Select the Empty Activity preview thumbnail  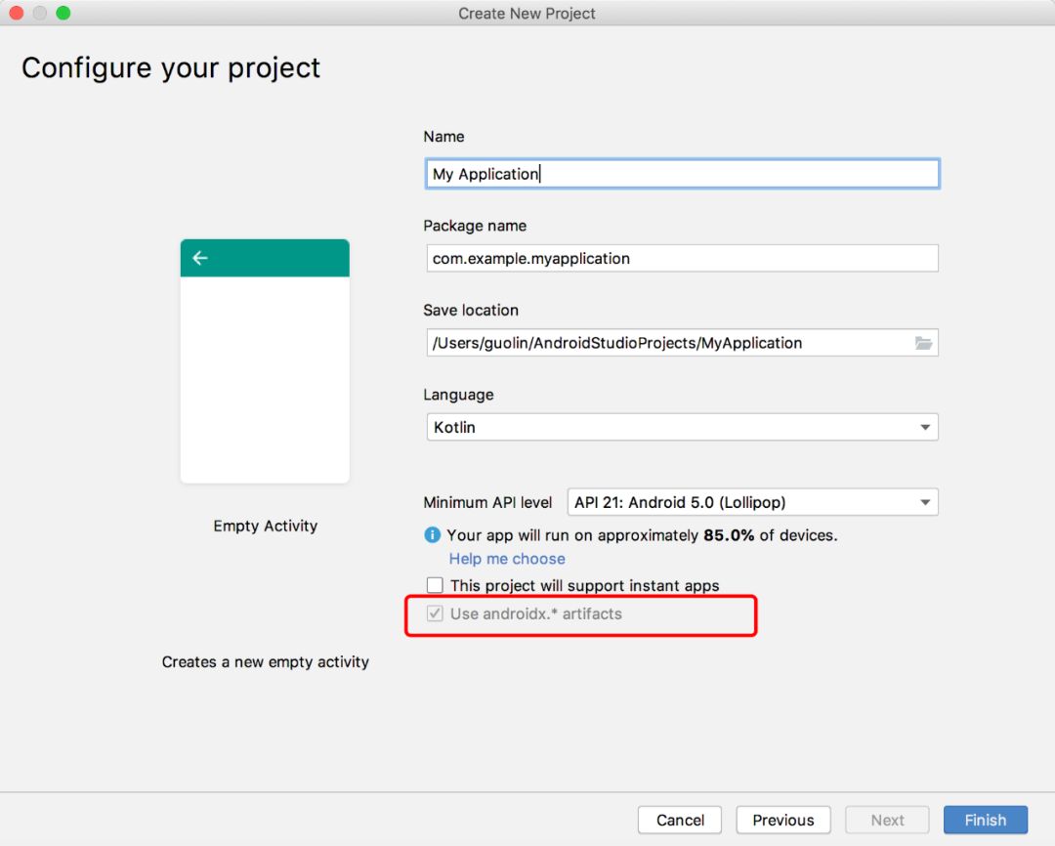tap(265, 360)
